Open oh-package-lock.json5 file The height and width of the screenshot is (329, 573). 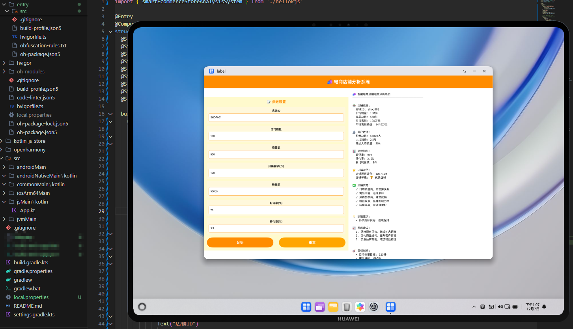tap(42, 123)
